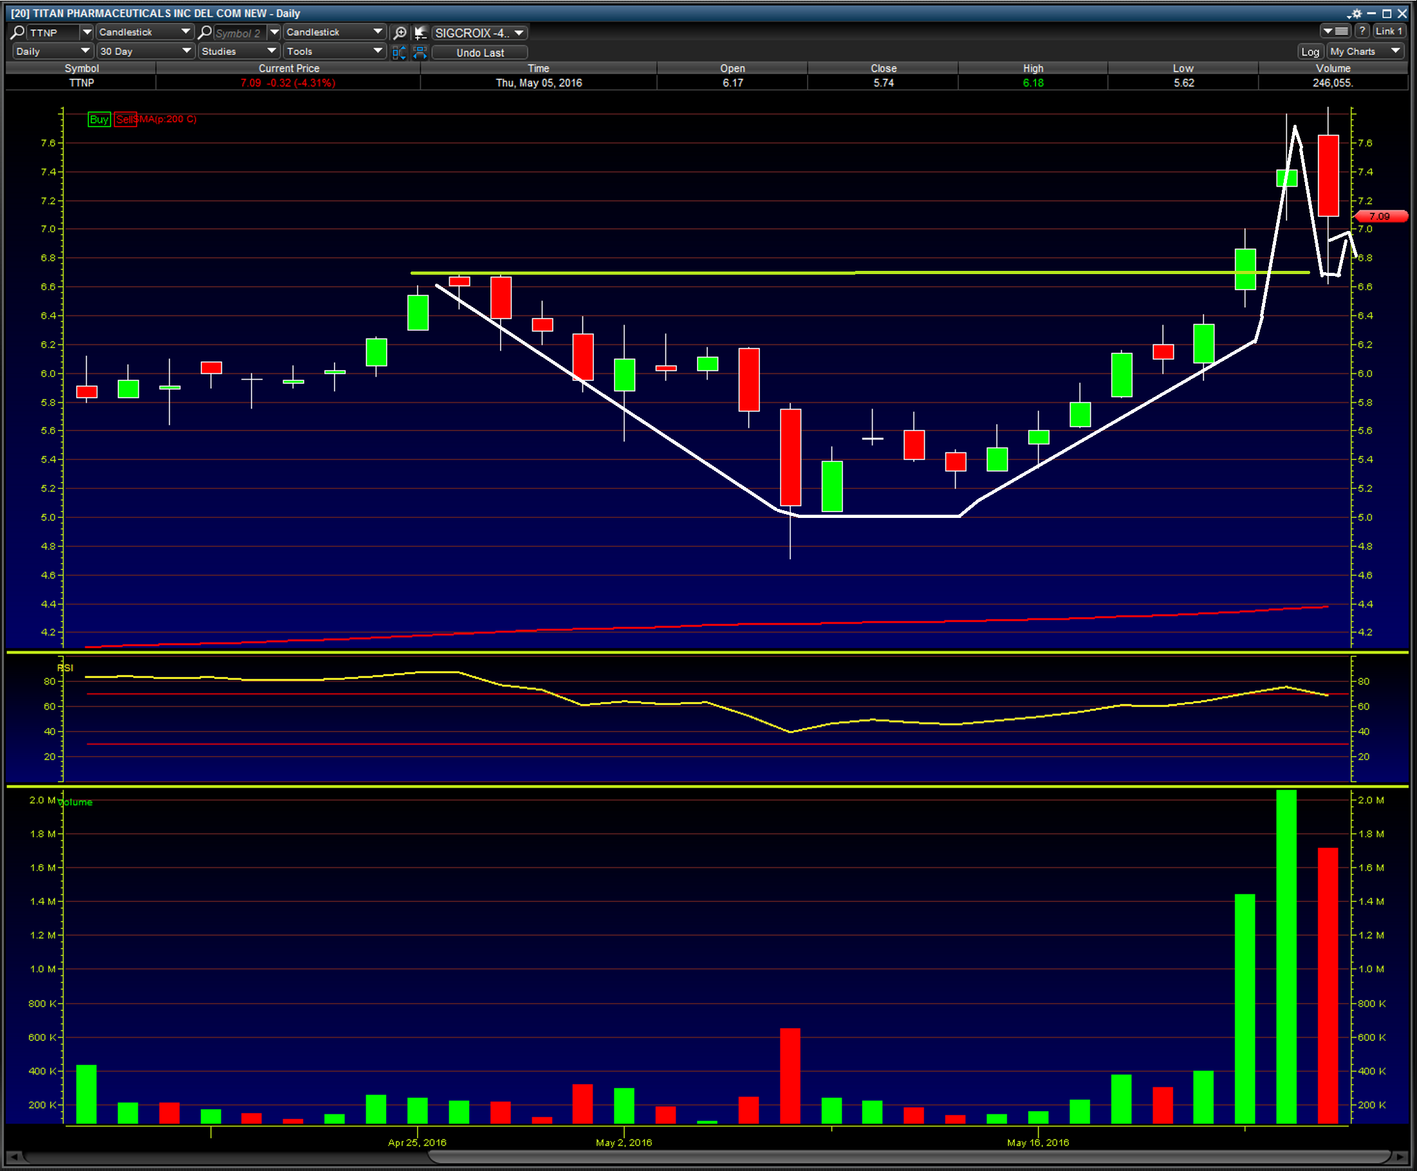Open the list menu icon beside help
Image resolution: width=1417 pixels, height=1171 pixels.
(1335, 31)
